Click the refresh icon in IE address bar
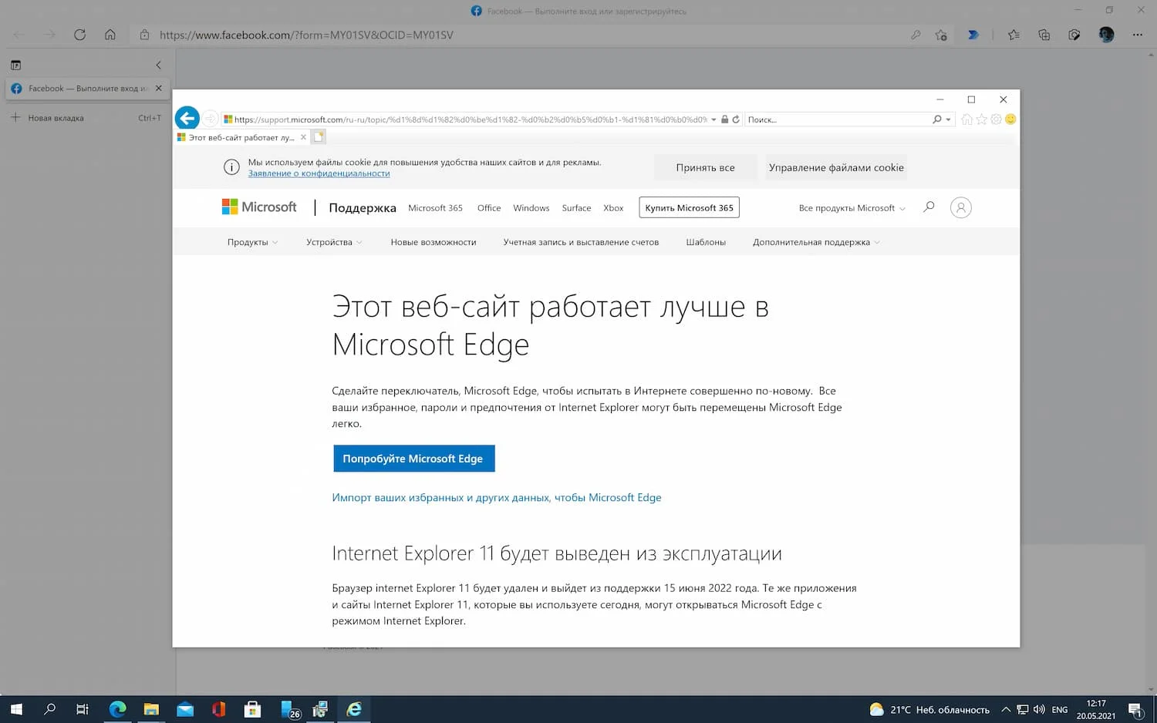This screenshot has height=723, width=1157. [x=736, y=119]
